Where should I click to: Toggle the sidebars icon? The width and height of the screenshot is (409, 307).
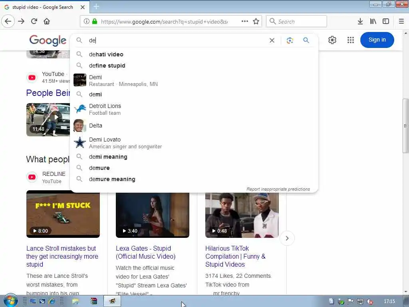tap(386, 22)
